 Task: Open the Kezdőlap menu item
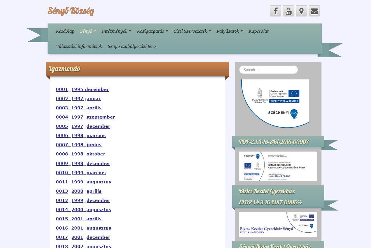coord(65,31)
